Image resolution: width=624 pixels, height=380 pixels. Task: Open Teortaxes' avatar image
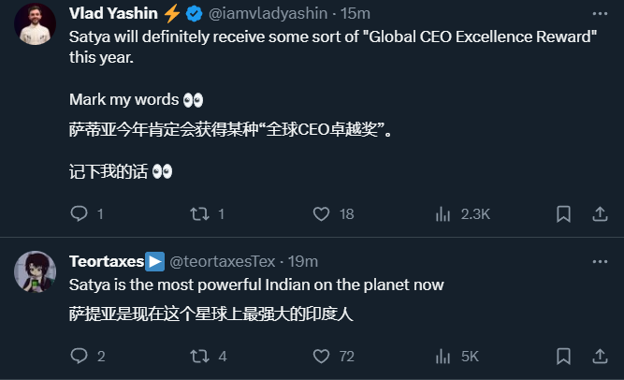click(x=35, y=271)
